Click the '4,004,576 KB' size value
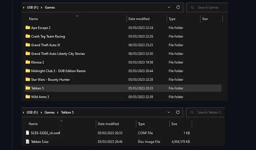256x150 pixels. [181, 141]
